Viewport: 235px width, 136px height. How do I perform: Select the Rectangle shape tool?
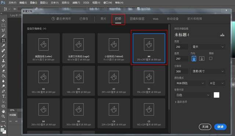click(x=3, y=106)
